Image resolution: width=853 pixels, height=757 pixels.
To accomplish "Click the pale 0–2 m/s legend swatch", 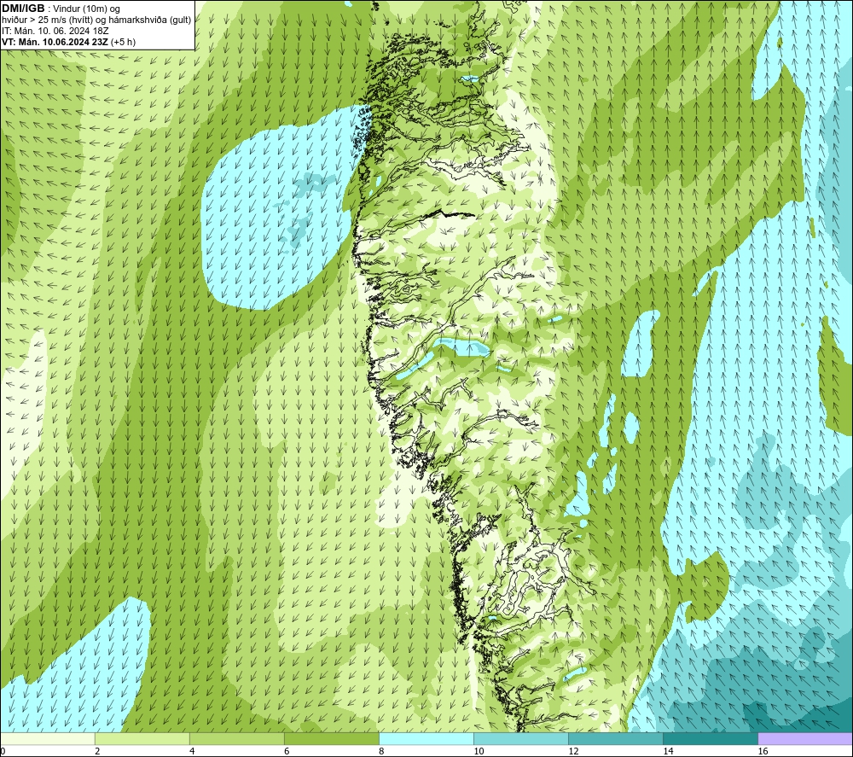I will 48,739.
